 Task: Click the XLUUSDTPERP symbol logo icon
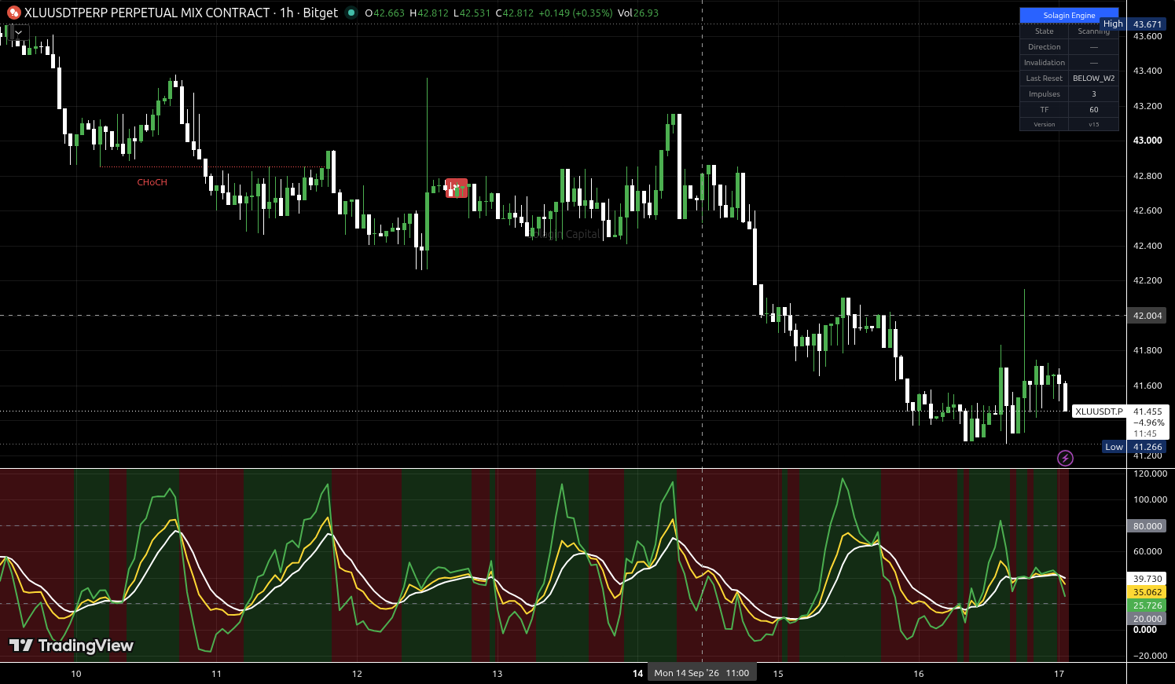pyautogui.click(x=13, y=13)
